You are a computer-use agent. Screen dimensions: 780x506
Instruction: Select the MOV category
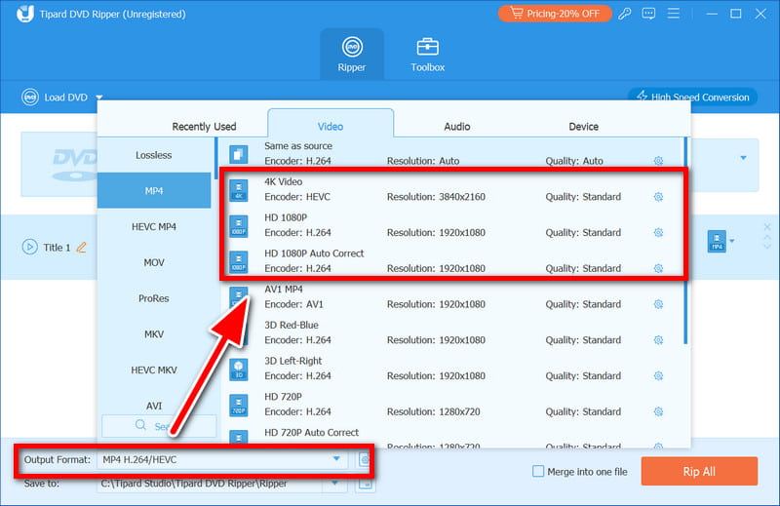click(x=154, y=262)
